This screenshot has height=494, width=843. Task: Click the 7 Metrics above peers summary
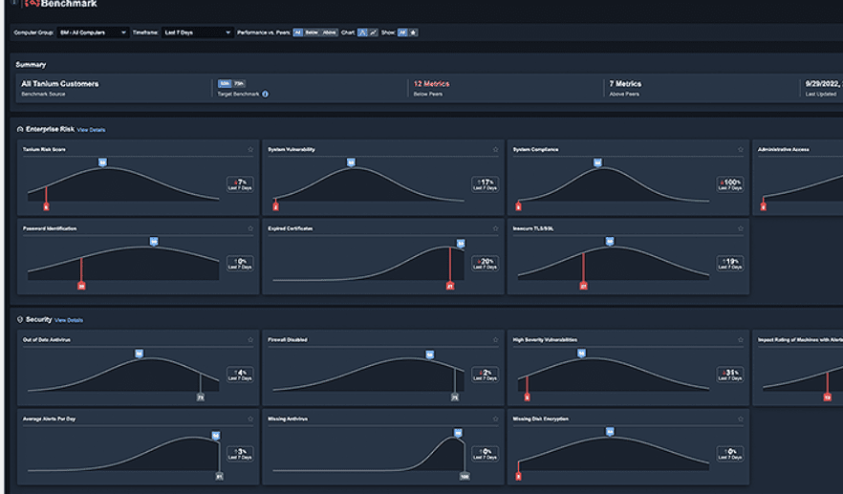point(625,84)
